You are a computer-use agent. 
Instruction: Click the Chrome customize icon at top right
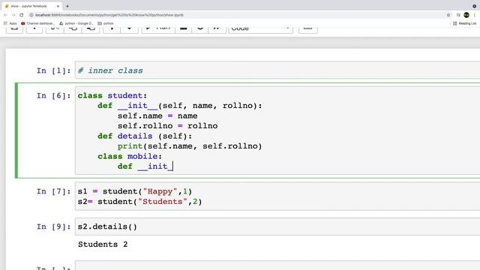(x=475, y=6)
